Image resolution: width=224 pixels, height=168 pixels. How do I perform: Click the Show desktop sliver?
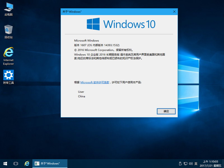223,164
